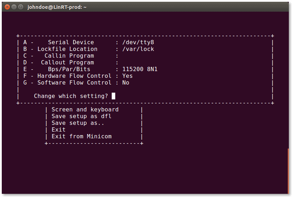Click the /dev/tty8 device path value
Screen dimensions: 292x197
[x=138, y=42]
